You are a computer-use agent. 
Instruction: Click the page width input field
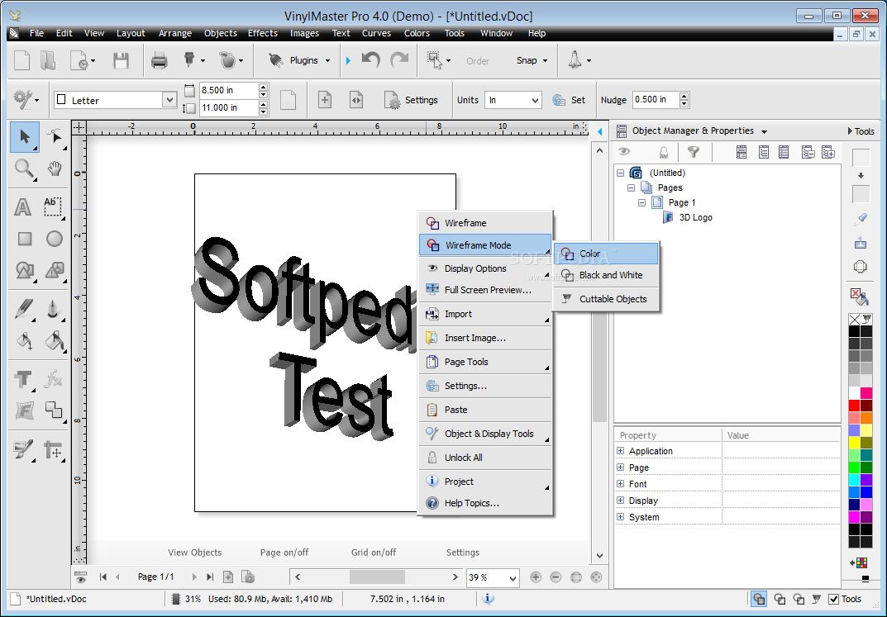tap(227, 90)
